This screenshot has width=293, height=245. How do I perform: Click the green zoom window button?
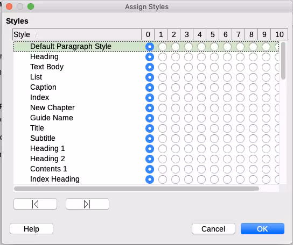31,6
